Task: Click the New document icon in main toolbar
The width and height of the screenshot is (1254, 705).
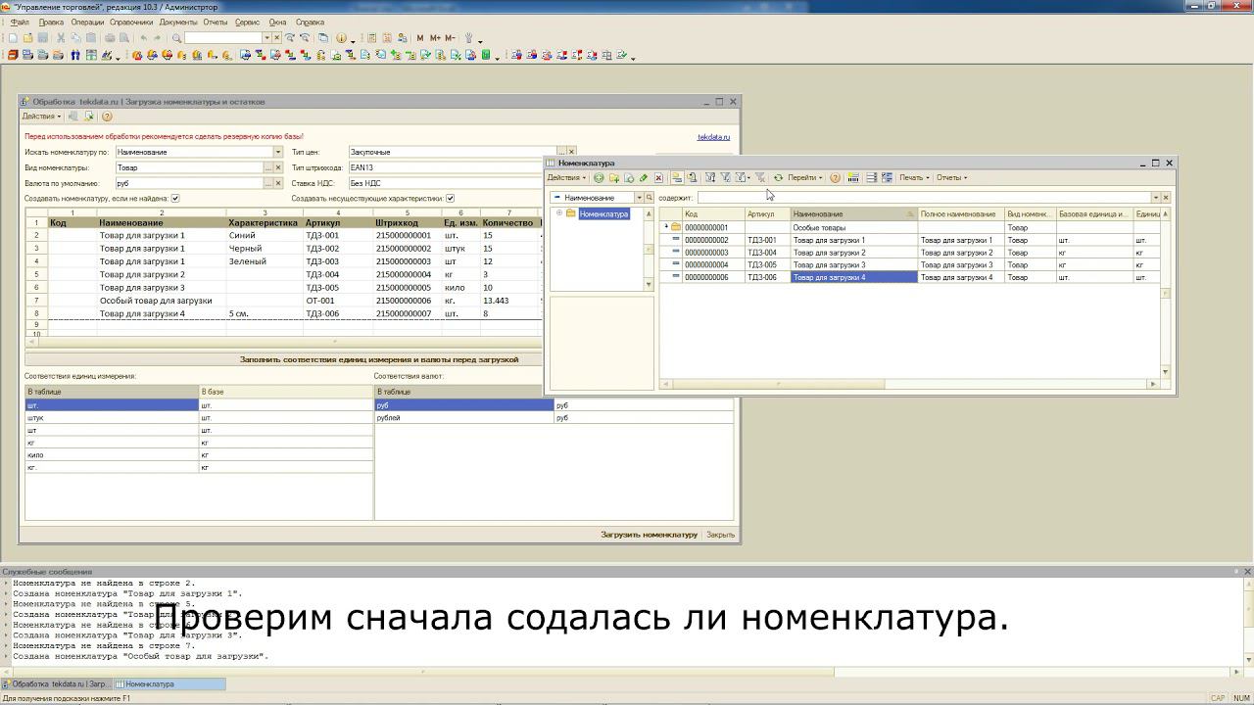Action: (13, 38)
